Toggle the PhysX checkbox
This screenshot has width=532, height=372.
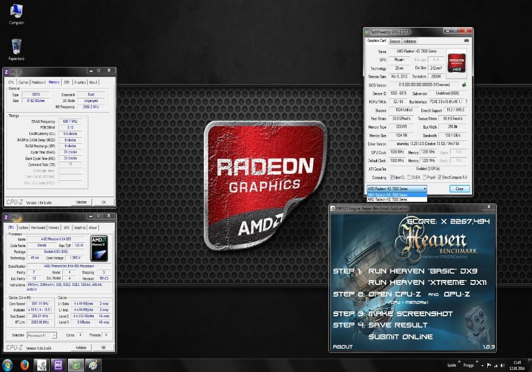click(x=425, y=177)
